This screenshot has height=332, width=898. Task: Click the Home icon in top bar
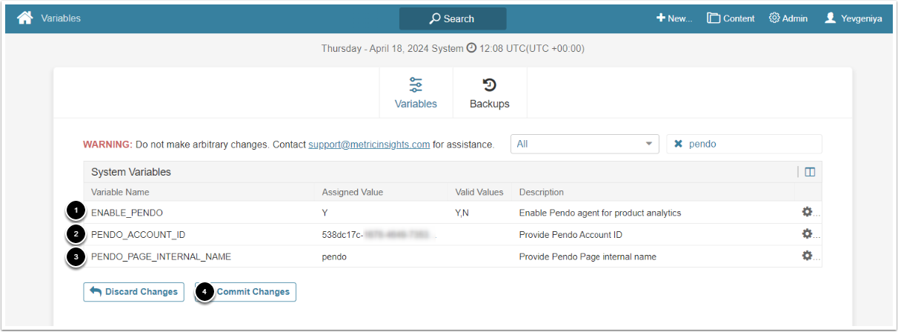25,18
